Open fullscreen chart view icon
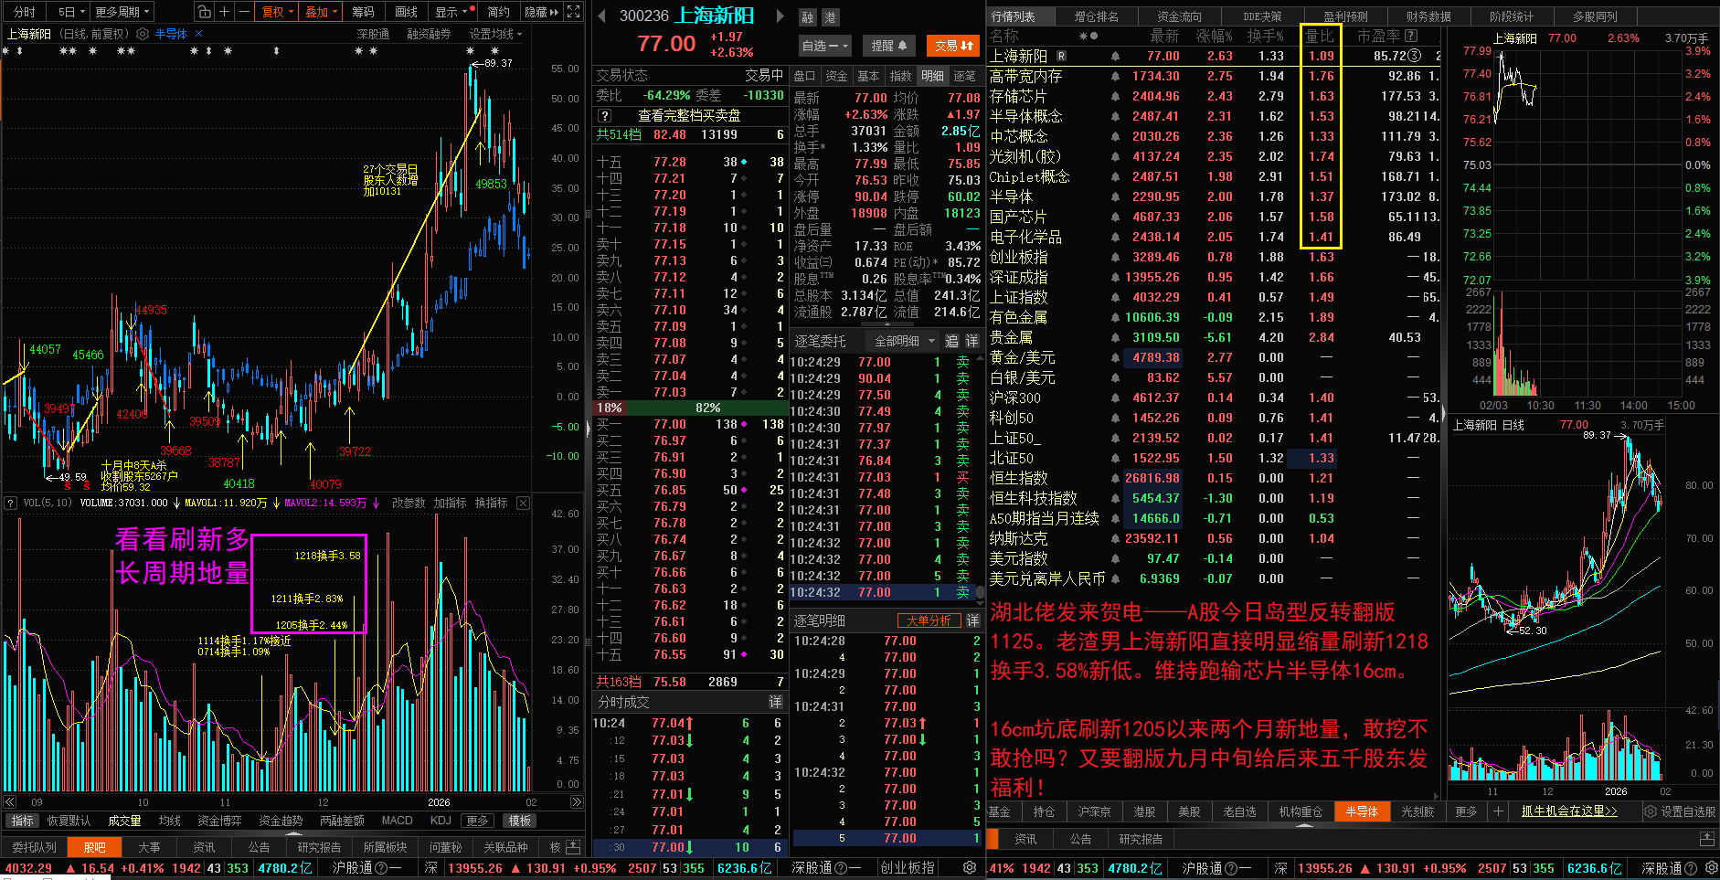Image resolution: width=1720 pixels, height=880 pixels. click(x=574, y=12)
